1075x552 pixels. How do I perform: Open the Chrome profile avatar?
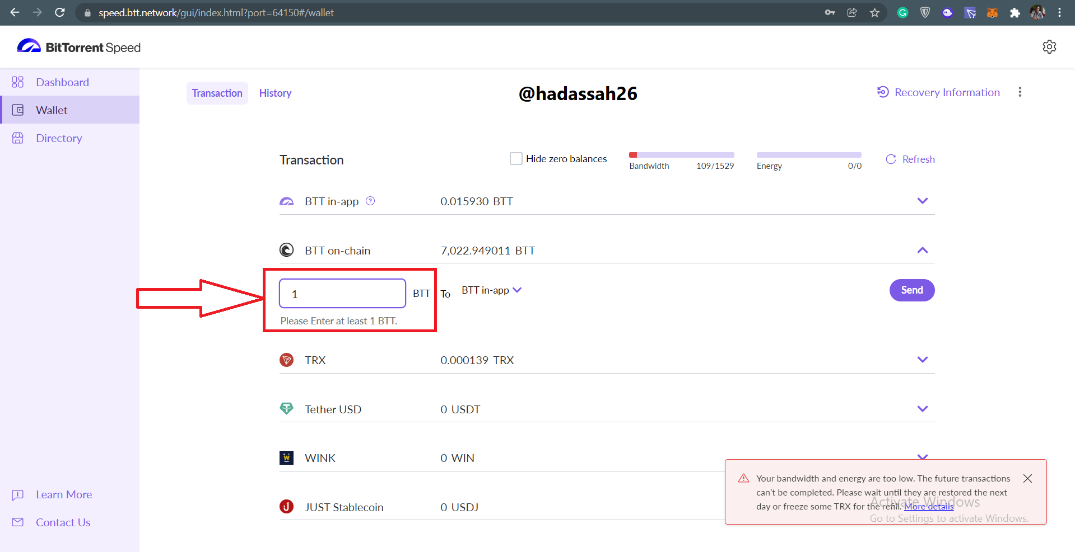(x=1037, y=12)
